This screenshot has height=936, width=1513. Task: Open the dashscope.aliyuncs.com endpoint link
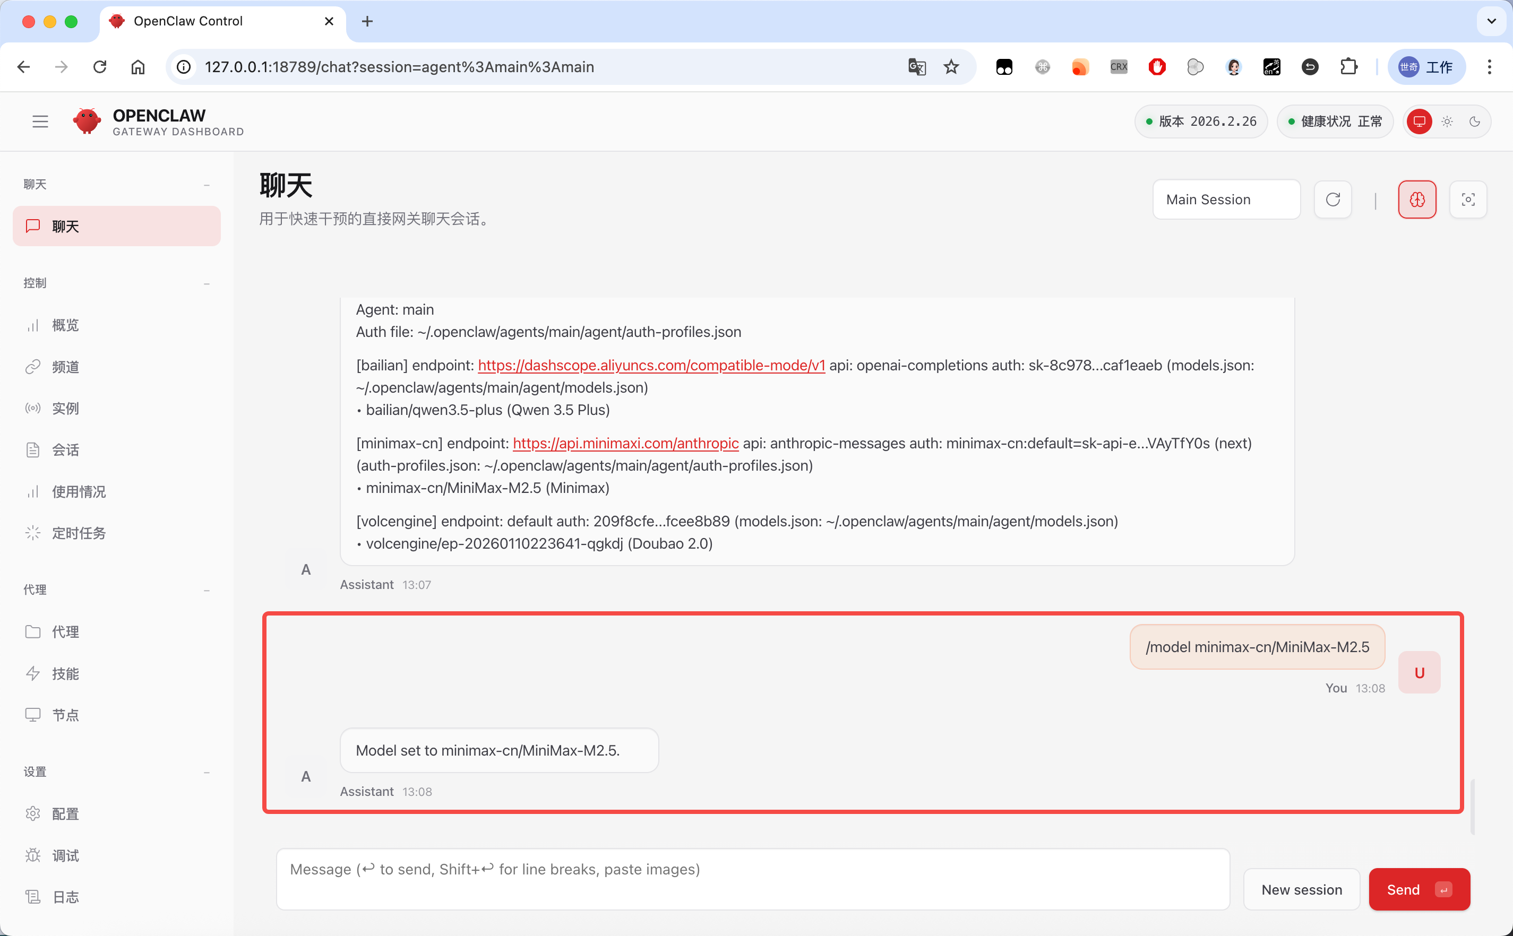pos(651,365)
